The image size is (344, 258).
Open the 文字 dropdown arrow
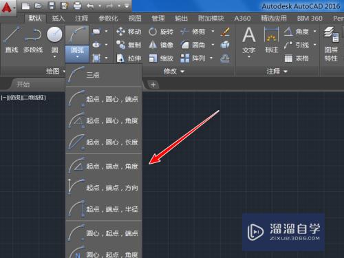(x=249, y=56)
